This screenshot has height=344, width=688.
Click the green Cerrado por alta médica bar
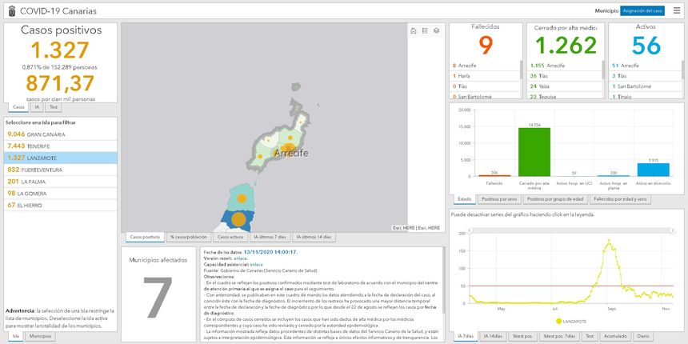coord(534,152)
